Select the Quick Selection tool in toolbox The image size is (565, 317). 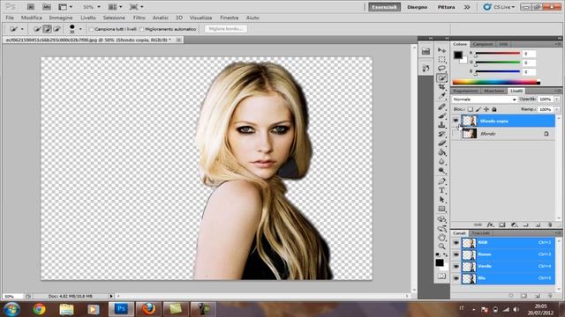(441, 78)
